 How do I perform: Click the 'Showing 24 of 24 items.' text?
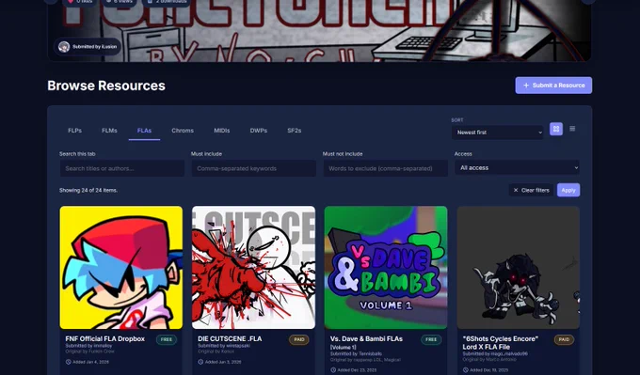(88, 191)
